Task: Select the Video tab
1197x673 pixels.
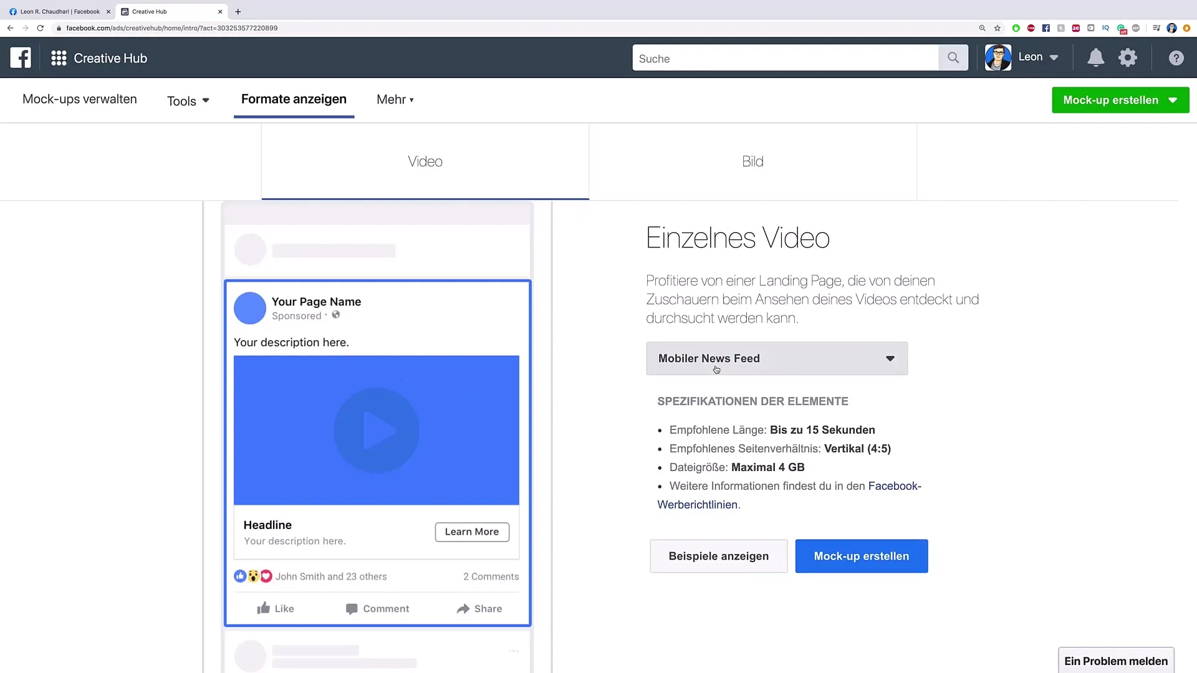Action: (x=425, y=161)
